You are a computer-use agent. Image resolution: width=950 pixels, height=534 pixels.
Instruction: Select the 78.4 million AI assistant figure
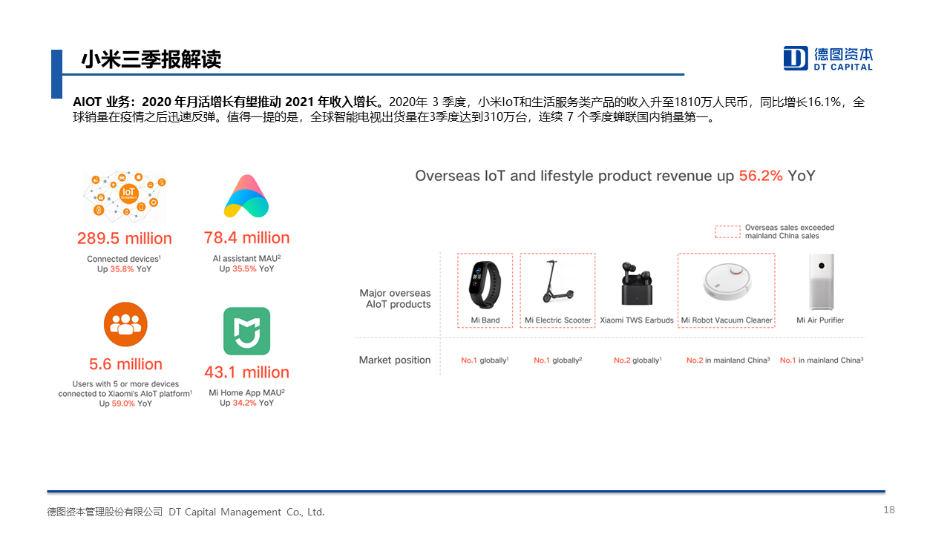(246, 238)
